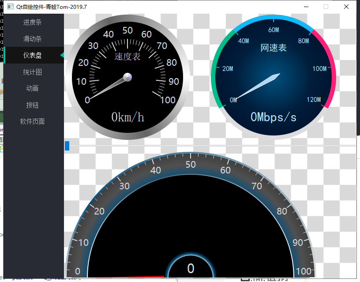Click the small blue slider handle on the left

point(68,145)
